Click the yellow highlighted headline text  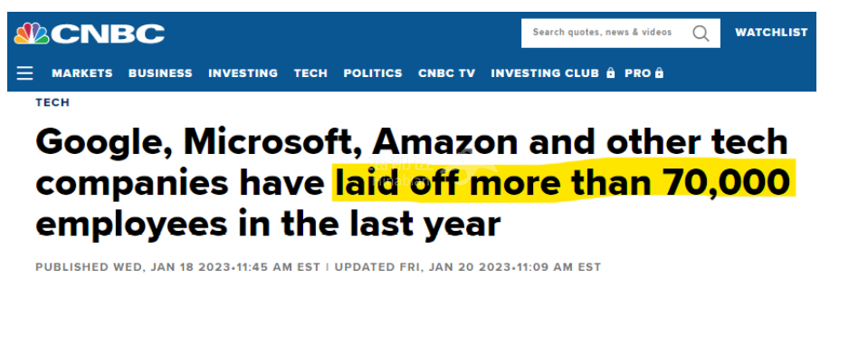click(564, 182)
